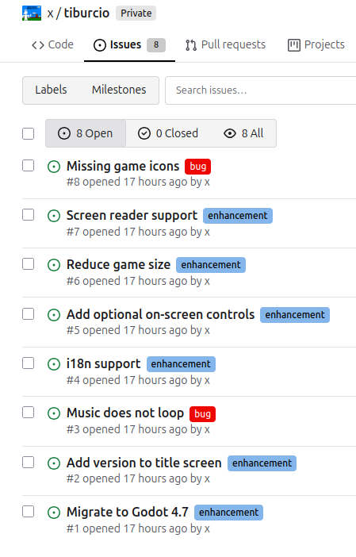Click the checkmark icon beside 0 Closed
The image size is (356, 557).
coord(144,133)
